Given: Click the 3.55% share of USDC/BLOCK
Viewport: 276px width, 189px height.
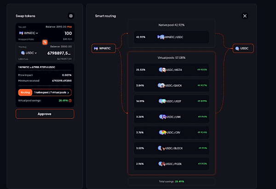Looking at the screenshot, I should pyautogui.click(x=140, y=148).
